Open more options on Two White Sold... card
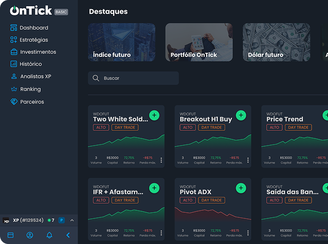 click(161, 160)
